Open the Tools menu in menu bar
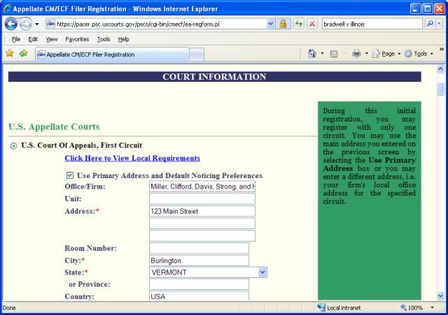 104,39
